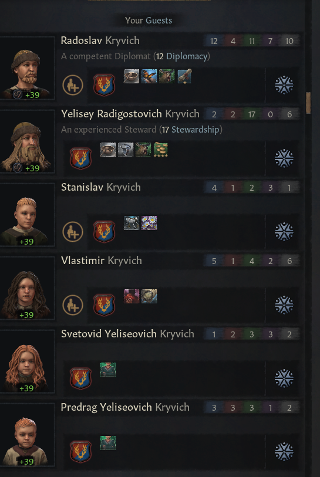Click the Yelisey Radigostovich Kryvich name
Viewport: 320px width, 477px height.
pyautogui.click(x=130, y=114)
